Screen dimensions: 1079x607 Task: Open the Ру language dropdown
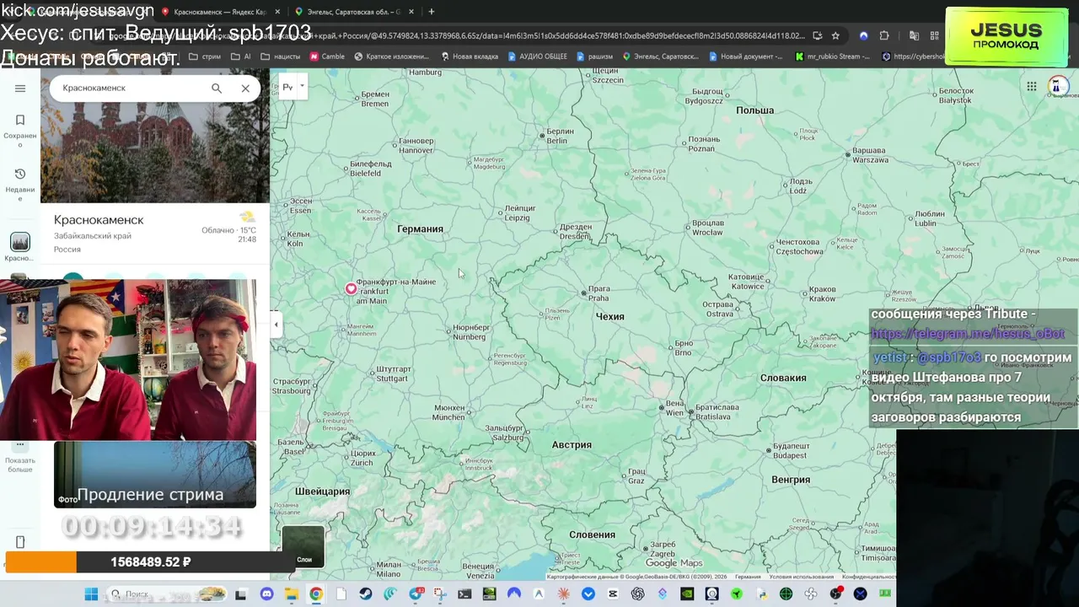pyautogui.click(x=293, y=87)
